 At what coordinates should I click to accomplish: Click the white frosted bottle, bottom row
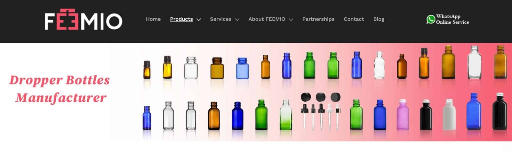pos(449,114)
